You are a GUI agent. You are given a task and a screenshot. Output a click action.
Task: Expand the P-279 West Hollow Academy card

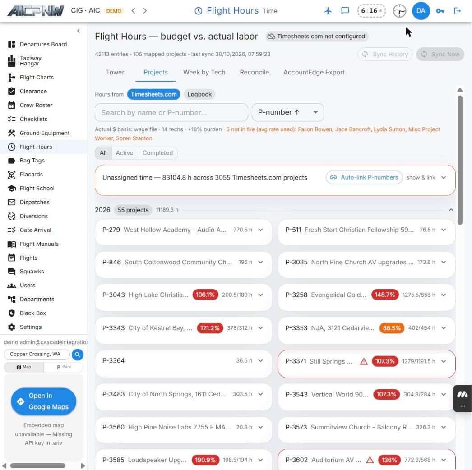[183, 230]
